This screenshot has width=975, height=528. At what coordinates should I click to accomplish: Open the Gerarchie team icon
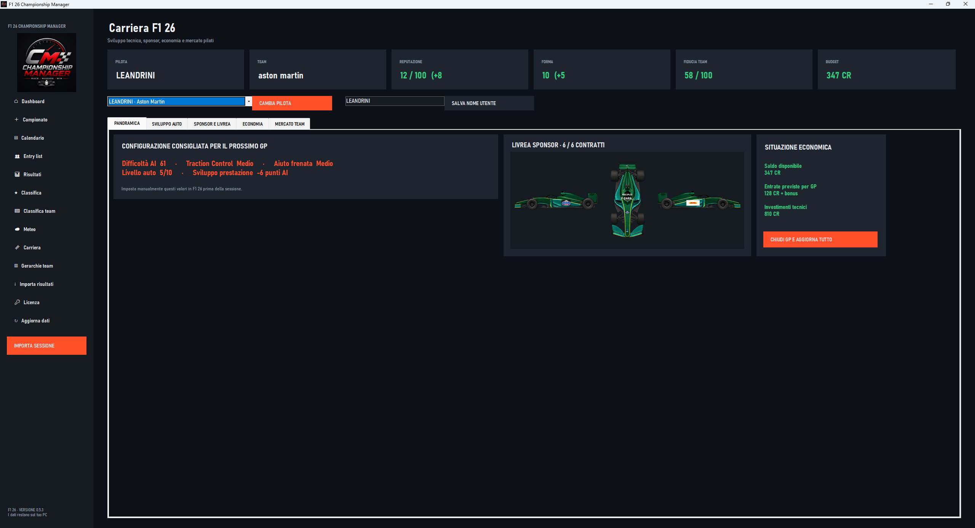(x=16, y=266)
